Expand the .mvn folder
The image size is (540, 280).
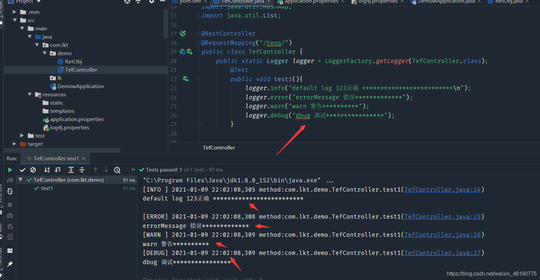point(14,12)
